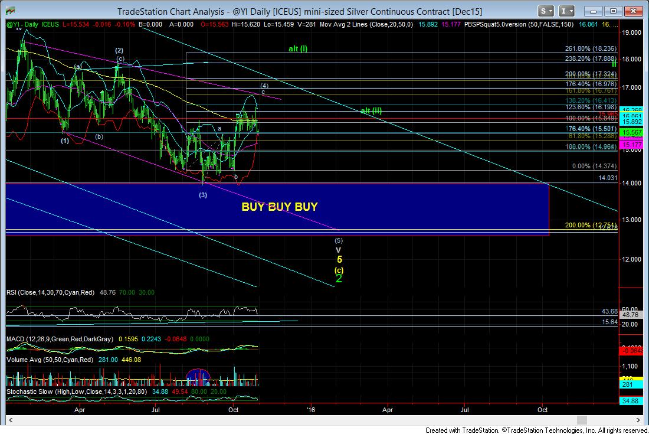649x434 pixels.
Task: Minimize the Chart Analysis window
Action: pos(593,11)
